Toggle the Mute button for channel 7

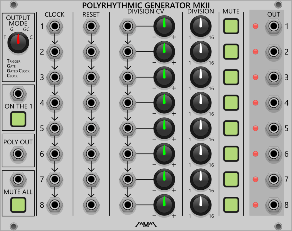tap(231, 179)
